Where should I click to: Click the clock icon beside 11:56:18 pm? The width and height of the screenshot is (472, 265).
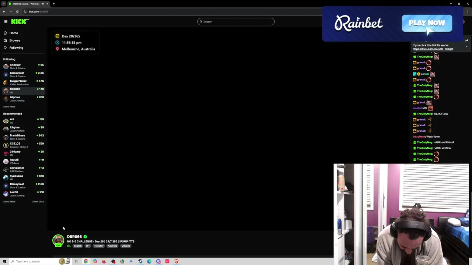57,43
